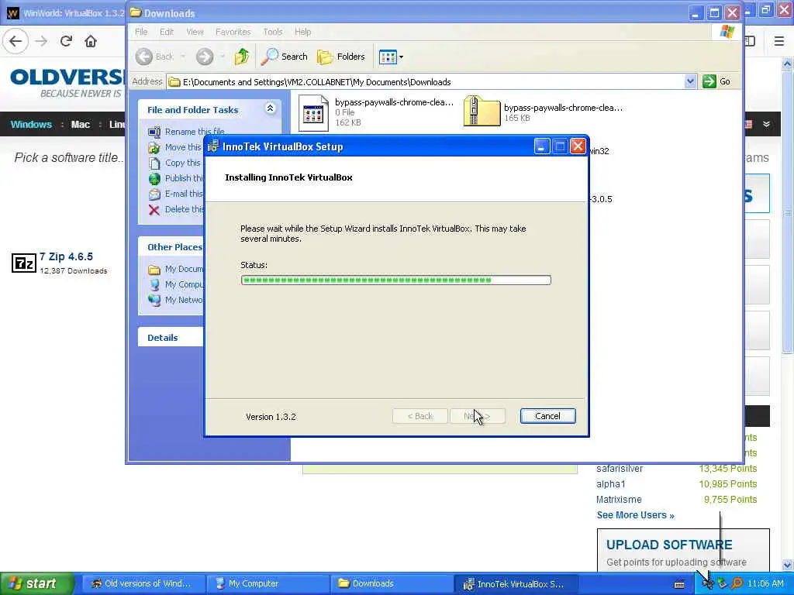Viewport: 794px width, 595px height.
Task: Click the 11:06 AM system clock
Action: [x=765, y=584]
